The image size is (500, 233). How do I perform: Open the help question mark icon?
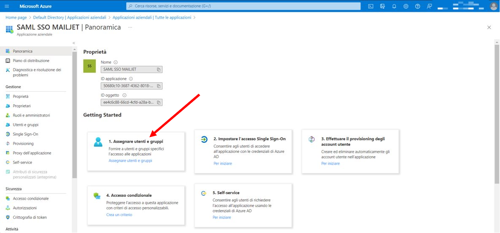click(x=418, y=6)
